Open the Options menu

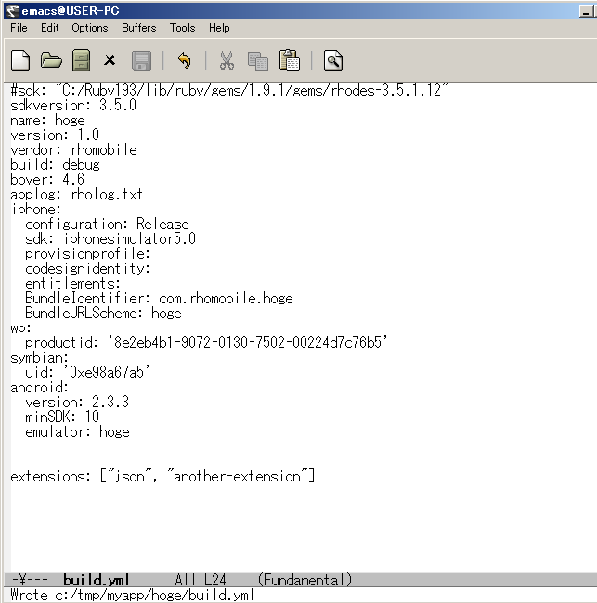90,28
